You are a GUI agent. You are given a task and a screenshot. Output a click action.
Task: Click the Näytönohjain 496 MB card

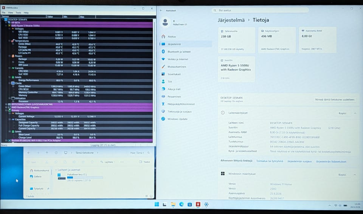click(x=277, y=40)
